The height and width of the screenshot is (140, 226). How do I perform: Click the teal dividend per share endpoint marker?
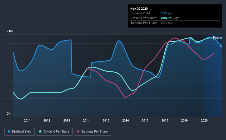click(x=221, y=38)
